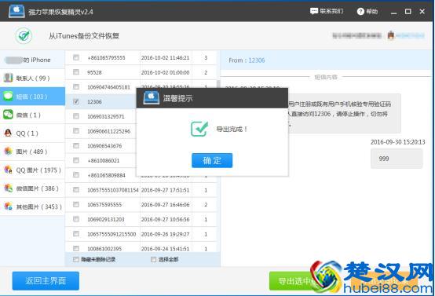This screenshot has width=435, height=296.
Task: Click the 微信 WeChat icon
Action: [8, 115]
